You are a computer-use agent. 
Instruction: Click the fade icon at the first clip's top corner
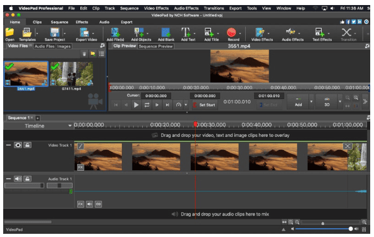click(x=81, y=146)
